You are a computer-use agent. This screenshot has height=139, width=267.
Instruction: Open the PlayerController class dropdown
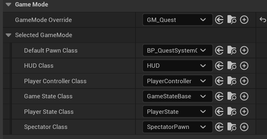tap(178, 81)
